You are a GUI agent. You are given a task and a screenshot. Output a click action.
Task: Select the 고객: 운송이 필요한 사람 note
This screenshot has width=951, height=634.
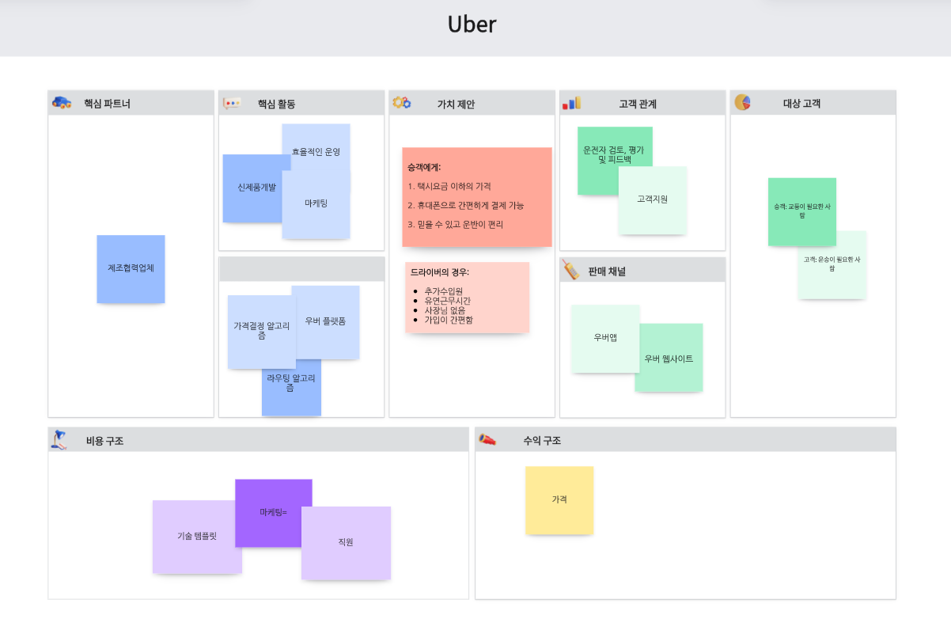pyautogui.click(x=832, y=265)
